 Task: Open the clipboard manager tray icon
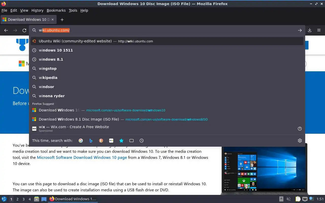click(298, 199)
